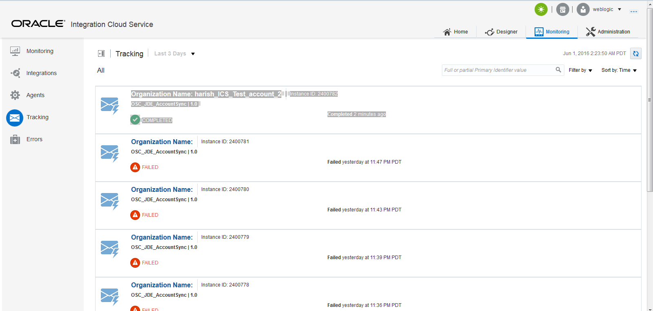Open Integrations in the left sidebar
Viewport: 653px width, 311px height.
tap(42, 73)
